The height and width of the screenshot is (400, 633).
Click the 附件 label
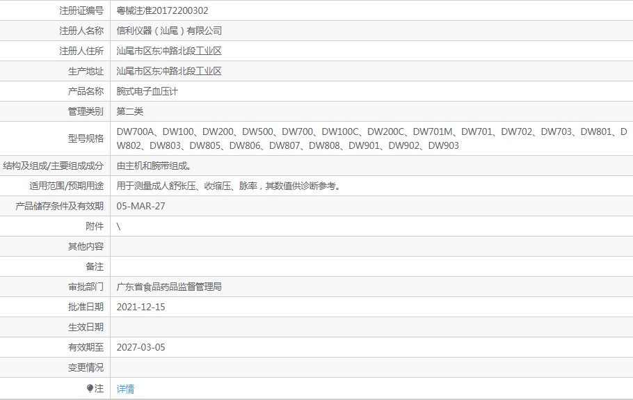pos(95,226)
